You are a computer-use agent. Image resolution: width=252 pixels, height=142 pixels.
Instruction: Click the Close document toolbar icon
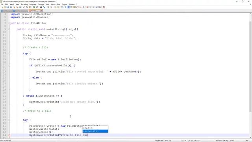click(14, 7)
